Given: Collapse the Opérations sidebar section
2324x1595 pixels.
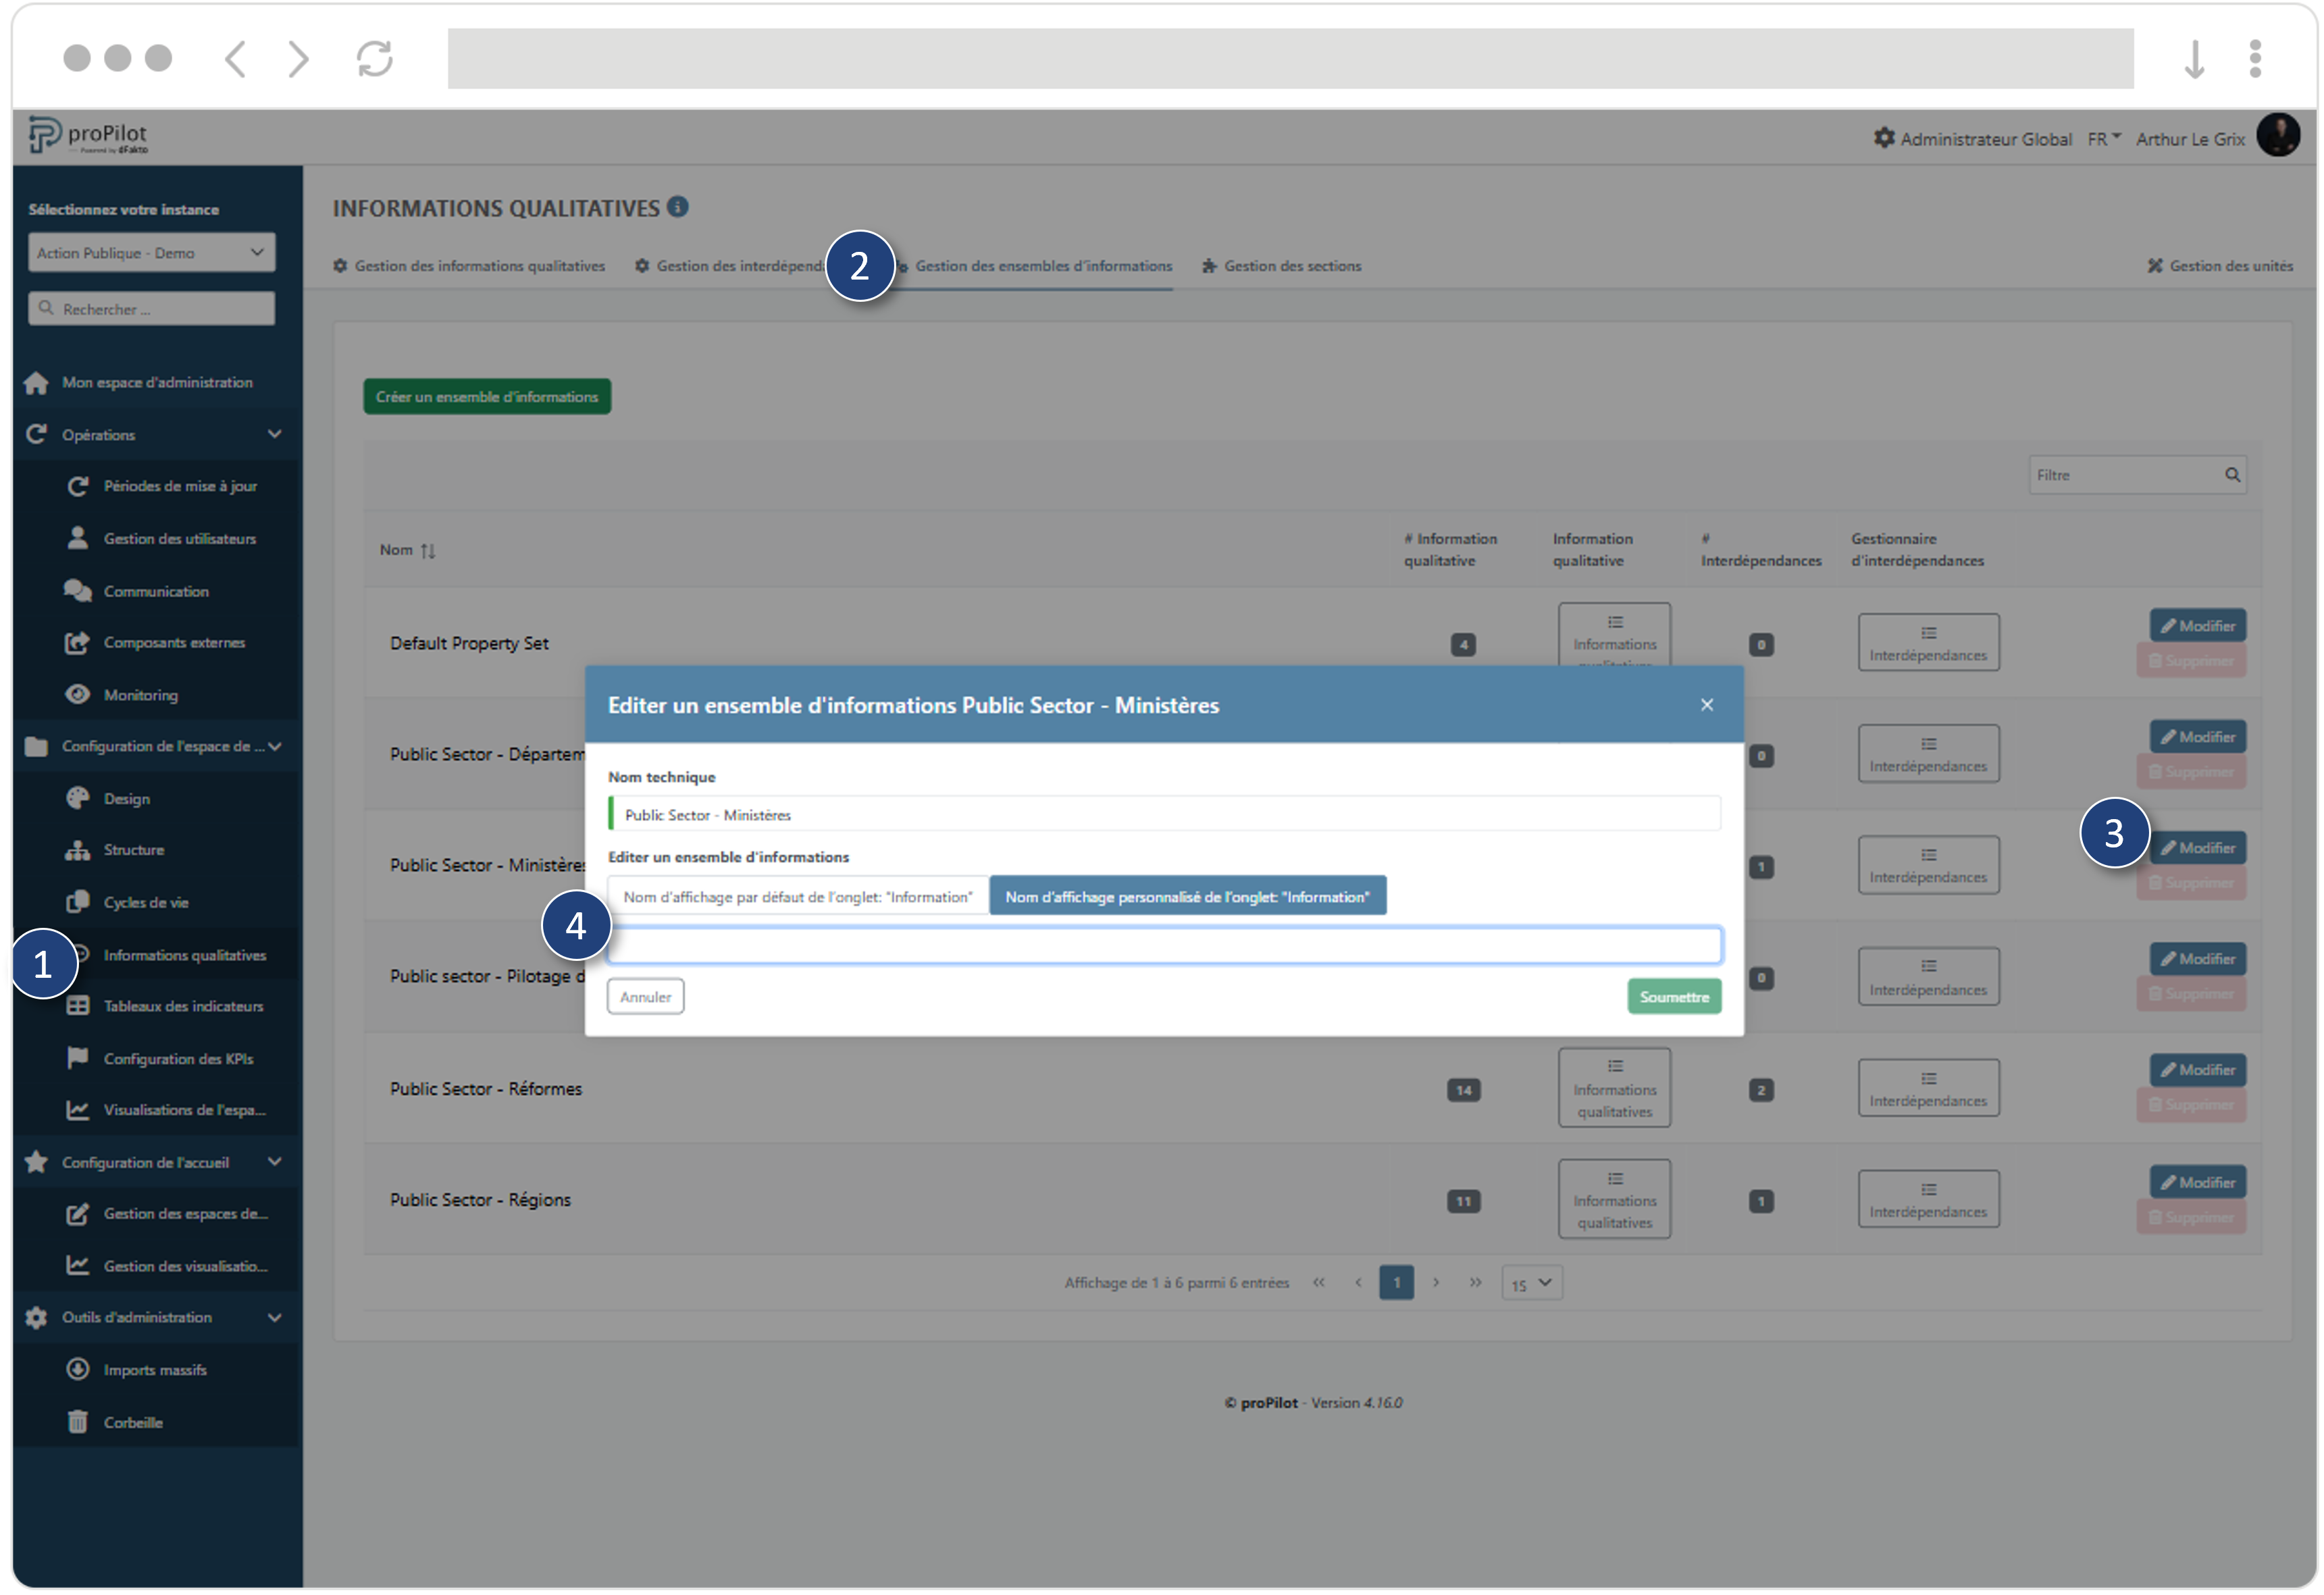Looking at the screenshot, I should click(274, 434).
